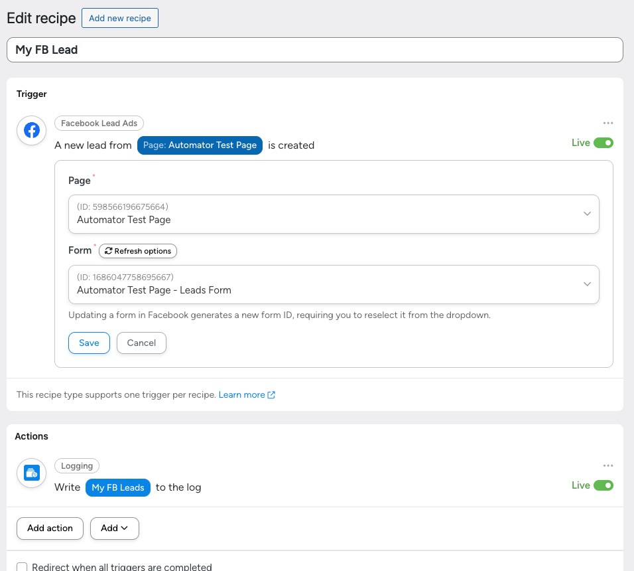This screenshot has height=571, width=634.
Task: Check Redirect when all triggers are completed
Action: (x=22, y=567)
